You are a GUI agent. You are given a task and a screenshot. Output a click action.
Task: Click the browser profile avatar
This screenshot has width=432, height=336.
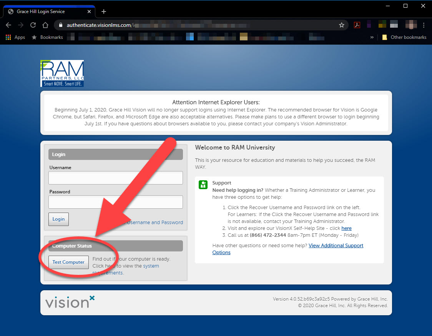pyautogui.click(x=411, y=25)
